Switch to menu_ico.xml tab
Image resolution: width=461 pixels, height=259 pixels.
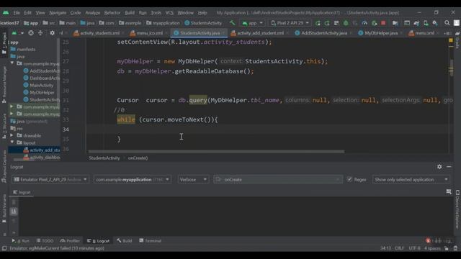point(146,33)
